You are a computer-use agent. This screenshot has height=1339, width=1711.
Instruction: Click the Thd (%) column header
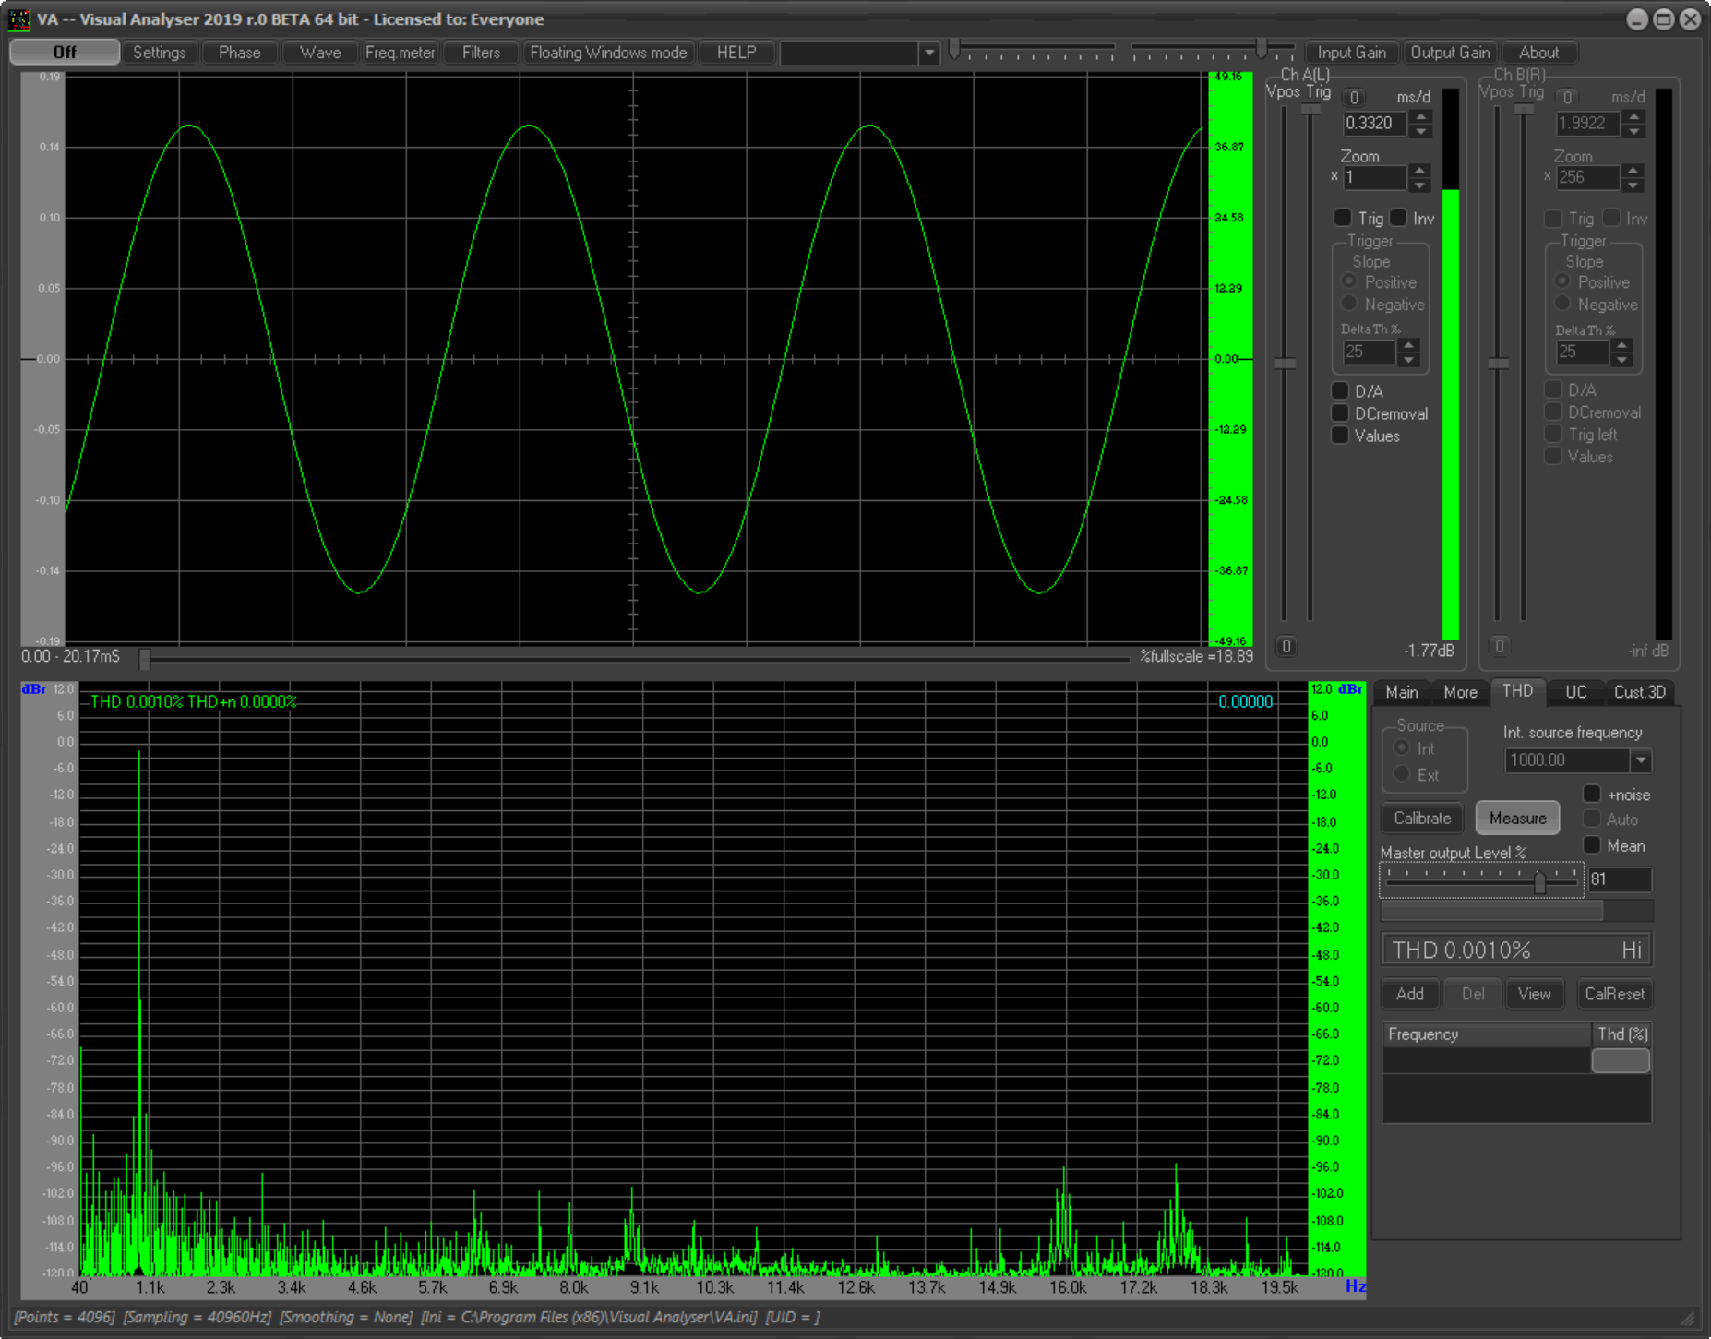1622,1034
